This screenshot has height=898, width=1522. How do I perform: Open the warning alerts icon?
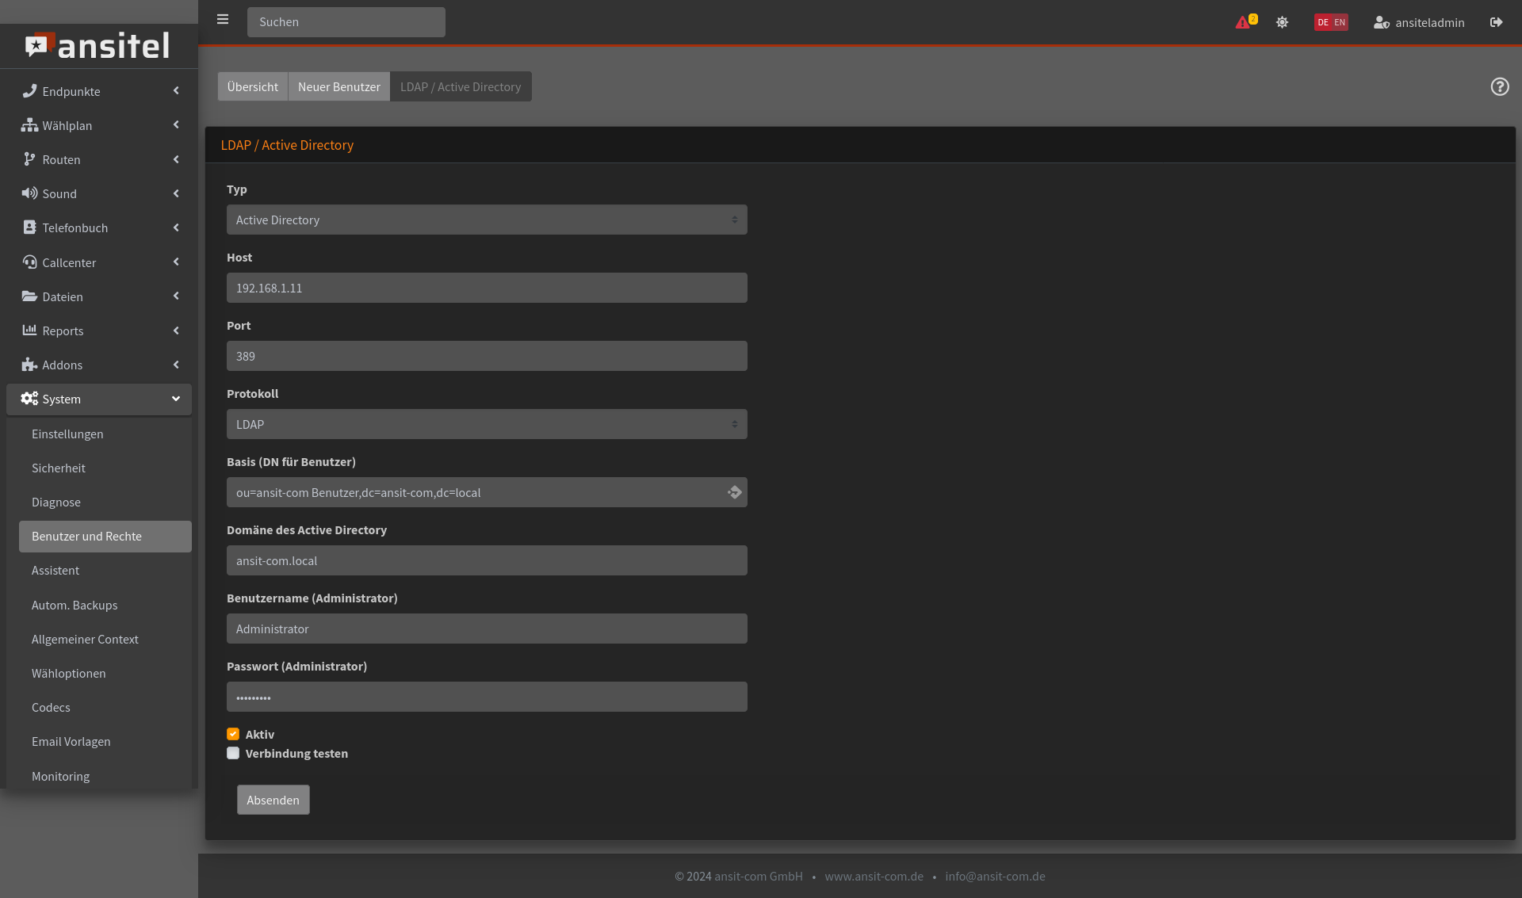click(x=1243, y=22)
